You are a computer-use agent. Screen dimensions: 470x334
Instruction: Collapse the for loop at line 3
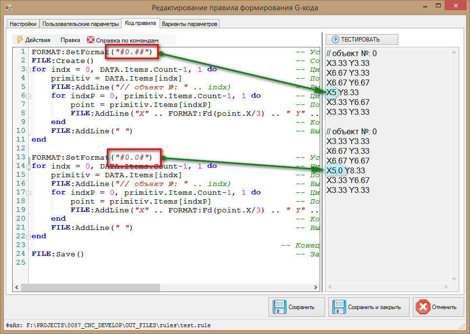28,70
